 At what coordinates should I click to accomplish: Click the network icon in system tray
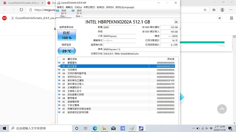pyautogui.click(x=203, y=128)
